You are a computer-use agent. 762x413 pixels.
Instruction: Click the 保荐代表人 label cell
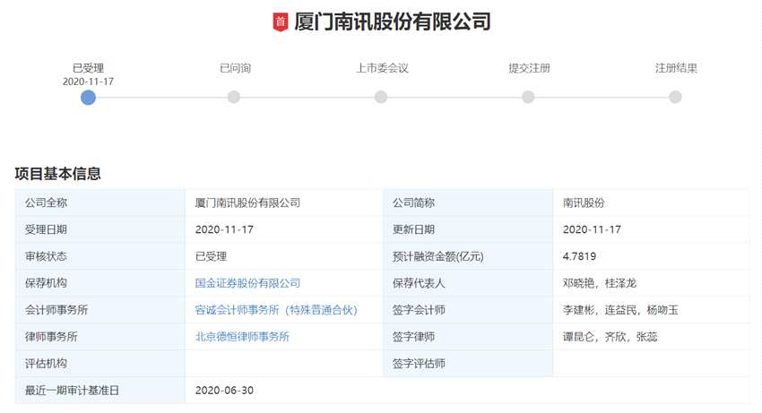pos(469,283)
